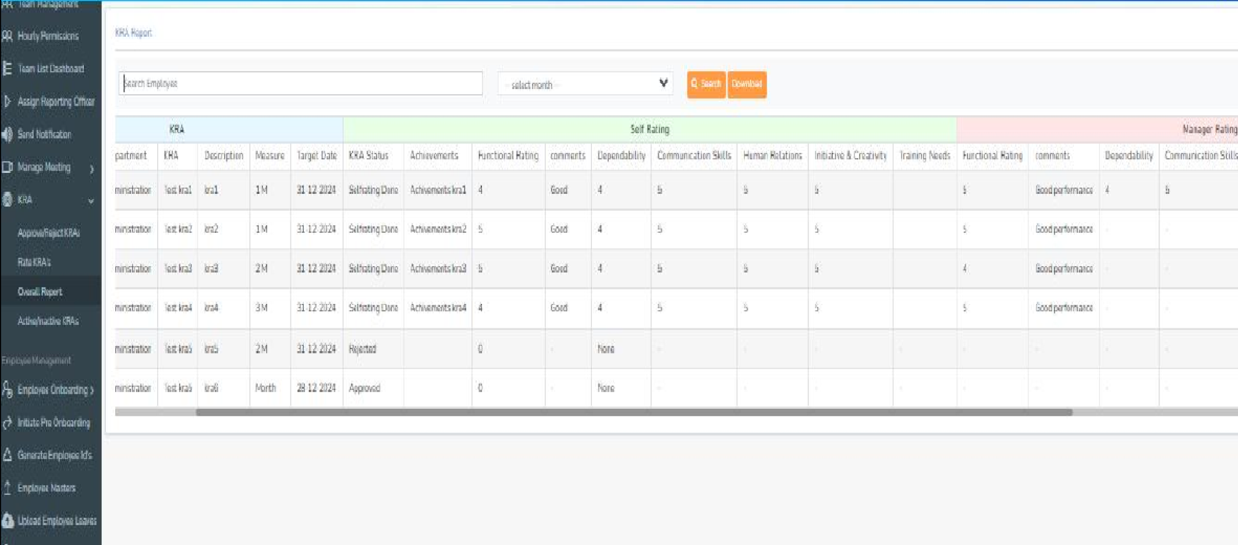This screenshot has height=545, width=1238.
Task: Click the Employee Masters icon
Action: (7, 488)
